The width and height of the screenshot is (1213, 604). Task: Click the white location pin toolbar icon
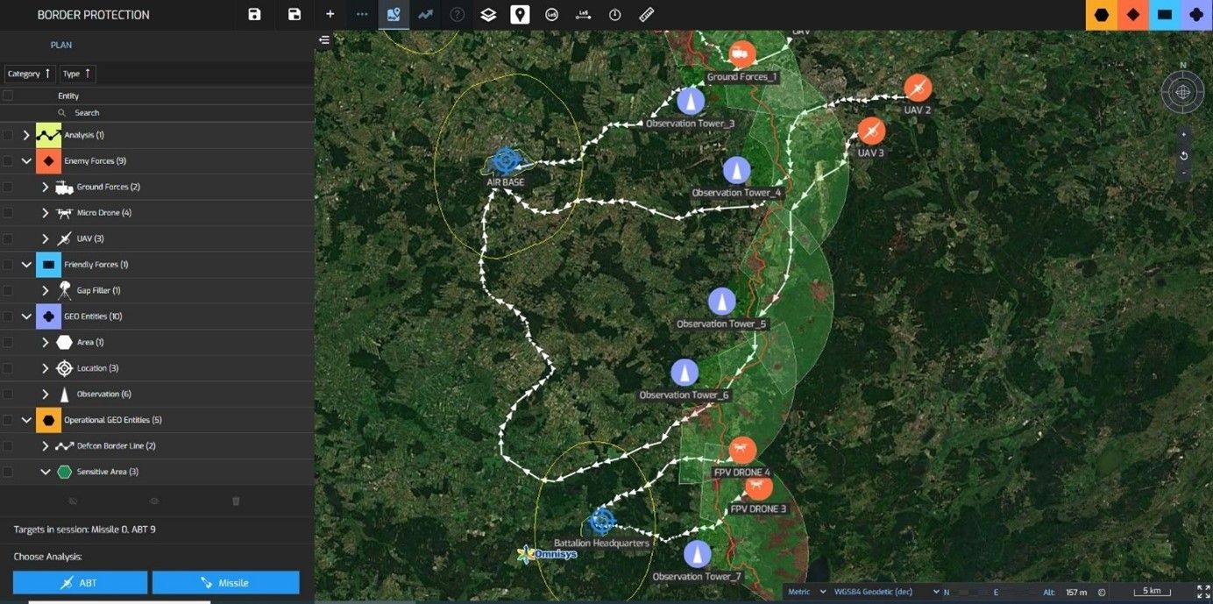[x=520, y=14]
